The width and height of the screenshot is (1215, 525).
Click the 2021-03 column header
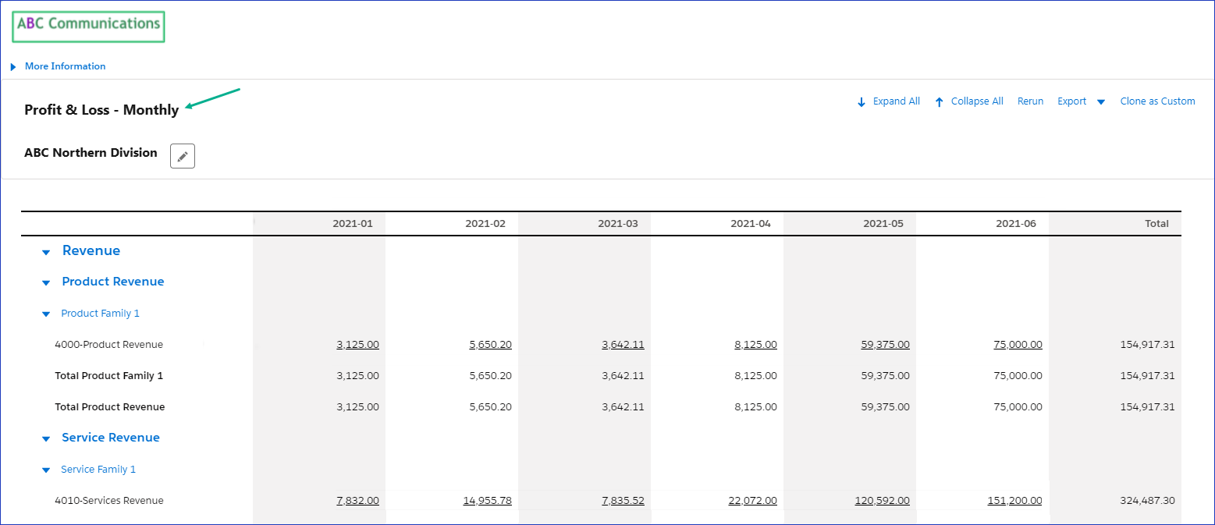pos(617,223)
